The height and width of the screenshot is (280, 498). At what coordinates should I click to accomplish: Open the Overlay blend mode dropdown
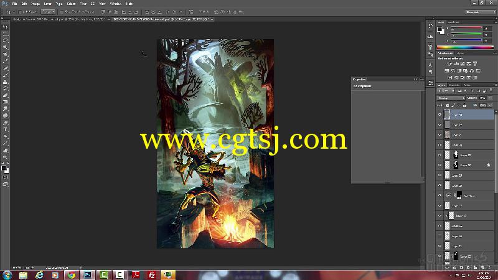pos(451,98)
